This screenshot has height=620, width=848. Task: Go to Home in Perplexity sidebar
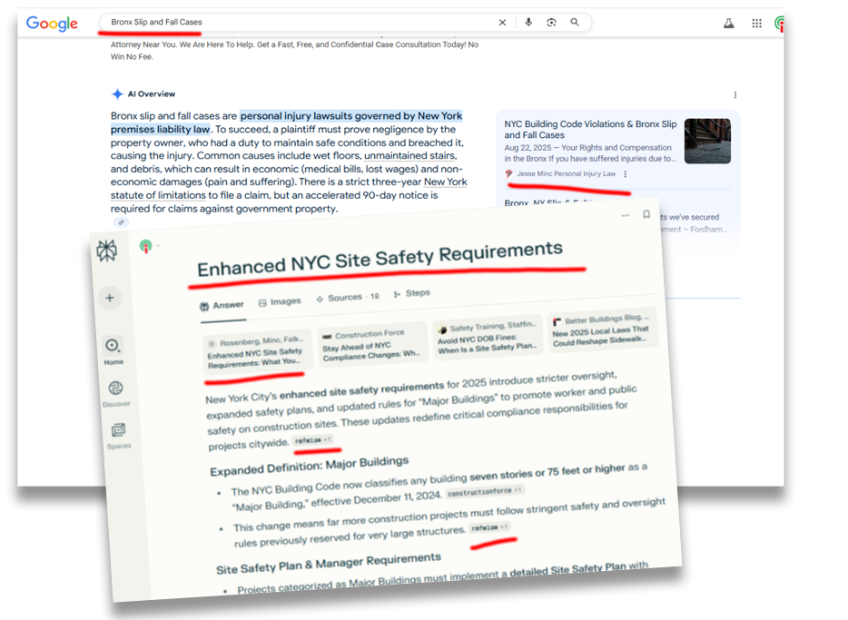click(113, 349)
